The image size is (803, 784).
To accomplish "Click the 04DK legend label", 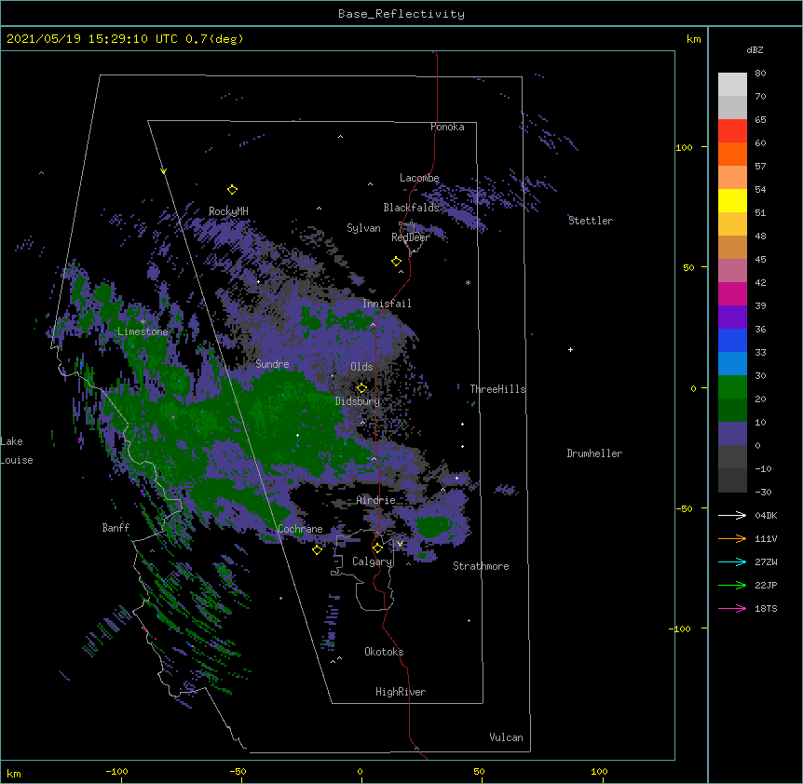I will (766, 515).
